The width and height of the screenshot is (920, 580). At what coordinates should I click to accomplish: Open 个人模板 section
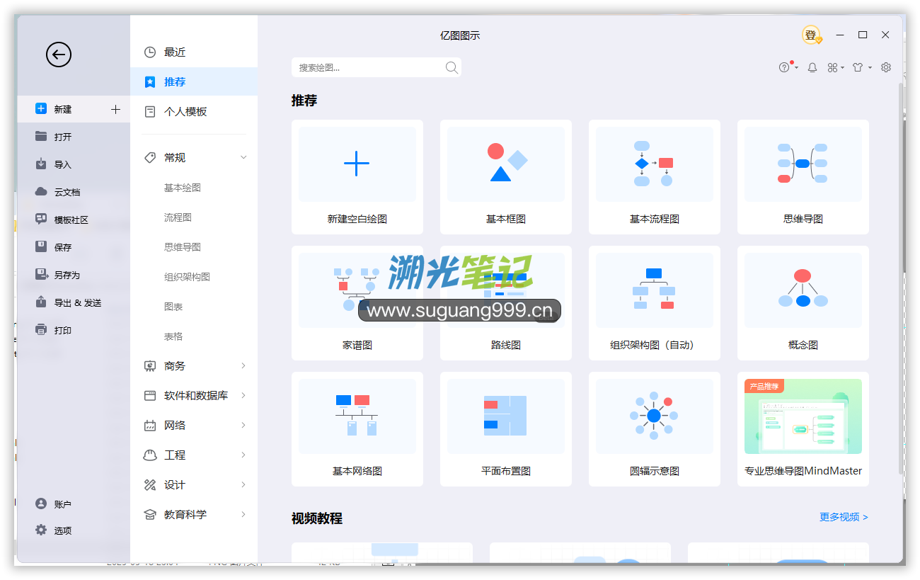pos(185,112)
